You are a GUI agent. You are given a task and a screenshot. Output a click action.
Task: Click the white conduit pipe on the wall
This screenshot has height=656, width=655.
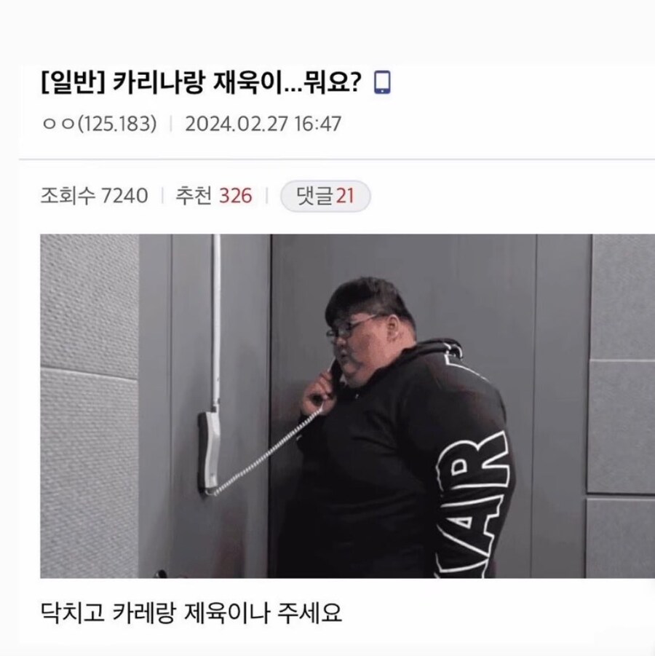pos(216,322)
